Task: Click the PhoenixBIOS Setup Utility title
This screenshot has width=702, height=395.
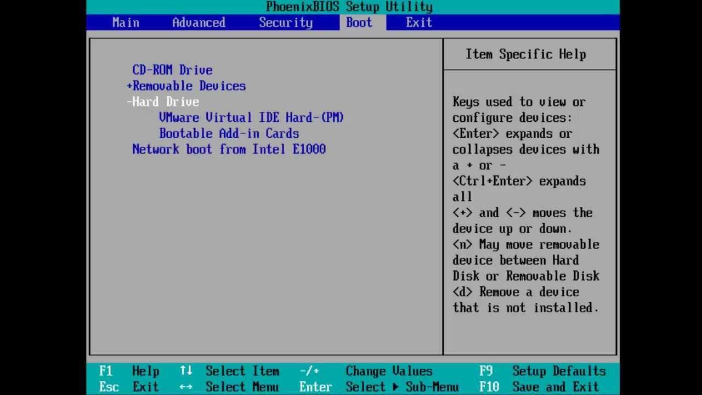Action: pos(349,7)
